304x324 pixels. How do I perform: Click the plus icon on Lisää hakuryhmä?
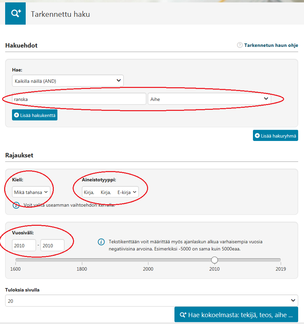[257, 135]
